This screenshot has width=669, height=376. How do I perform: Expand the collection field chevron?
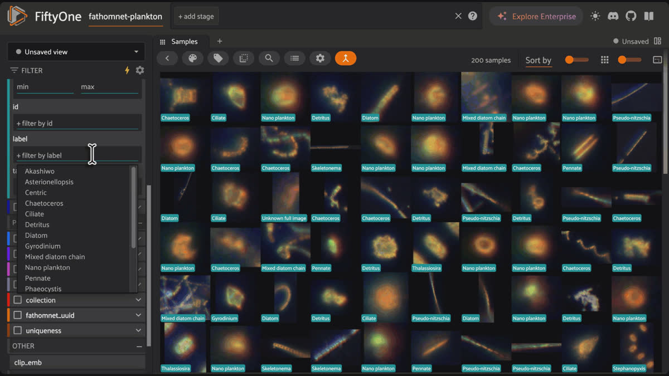[x=138, y=300]
